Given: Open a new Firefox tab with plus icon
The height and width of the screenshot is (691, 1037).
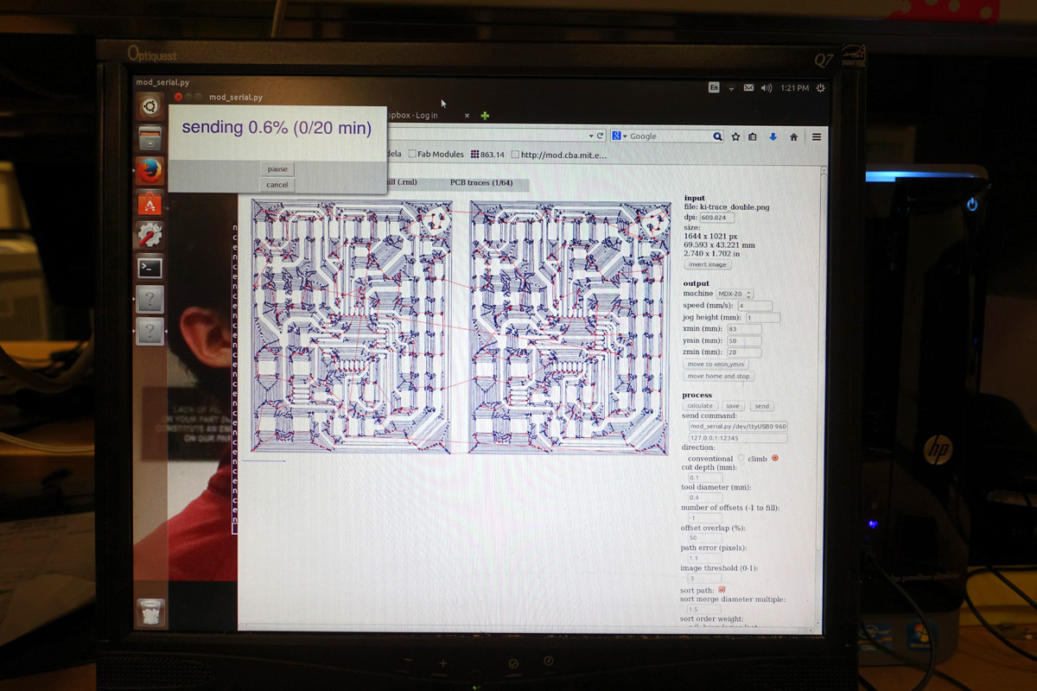Looking at the screenshot, I should pos(486,115).
